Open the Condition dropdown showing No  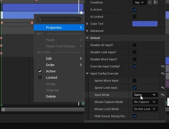click(x=139, y=2)
